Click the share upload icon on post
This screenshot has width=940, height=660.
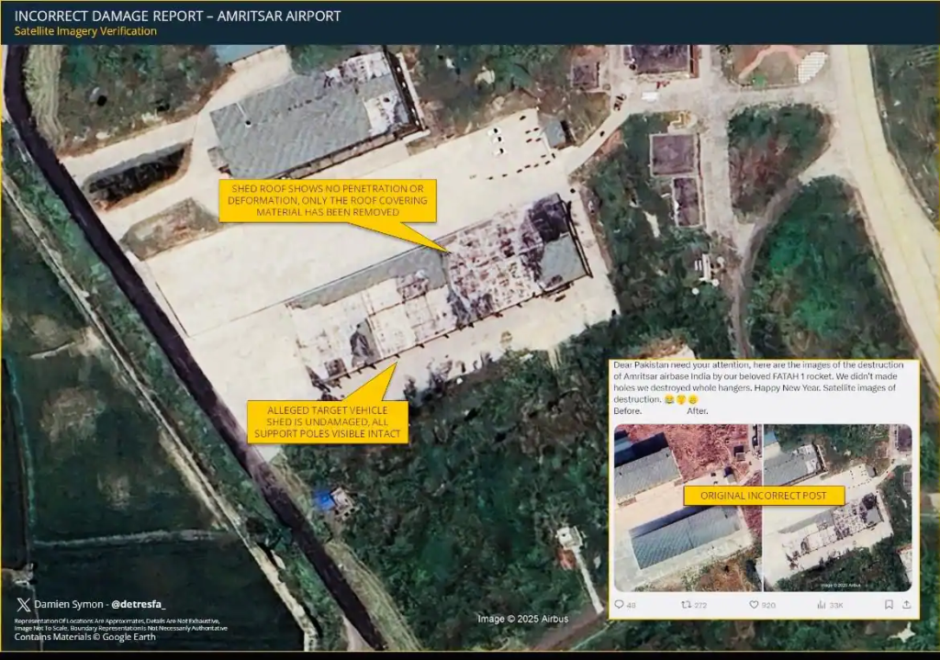coord(906,605)
